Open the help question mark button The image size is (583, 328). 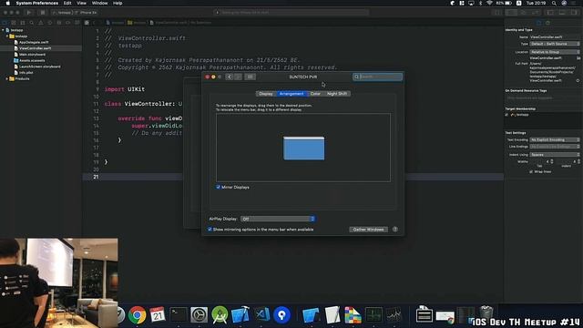[x=395, y=229]
